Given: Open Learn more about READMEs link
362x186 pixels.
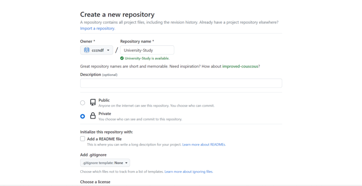Looking at the screenshot, I should point(204,144).
